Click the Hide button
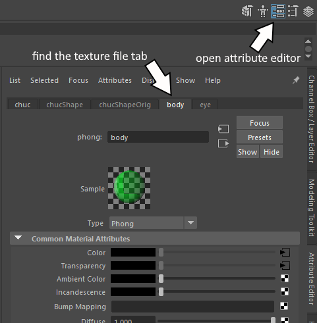This screenshot has height=323, width=317. 272,151
